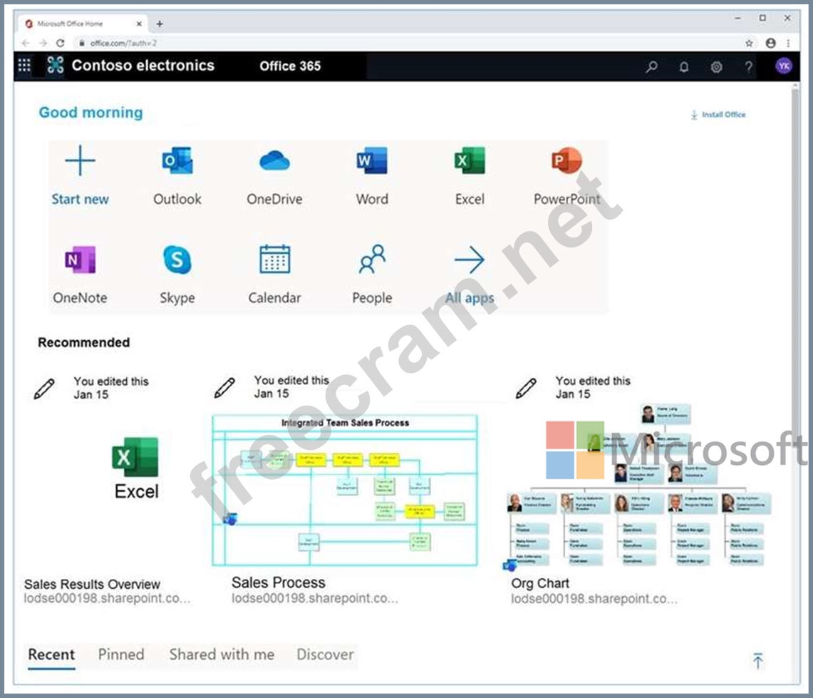Screen dimensions: 813x698
Task: Open the Calendar app
Action: pos(274,275)
